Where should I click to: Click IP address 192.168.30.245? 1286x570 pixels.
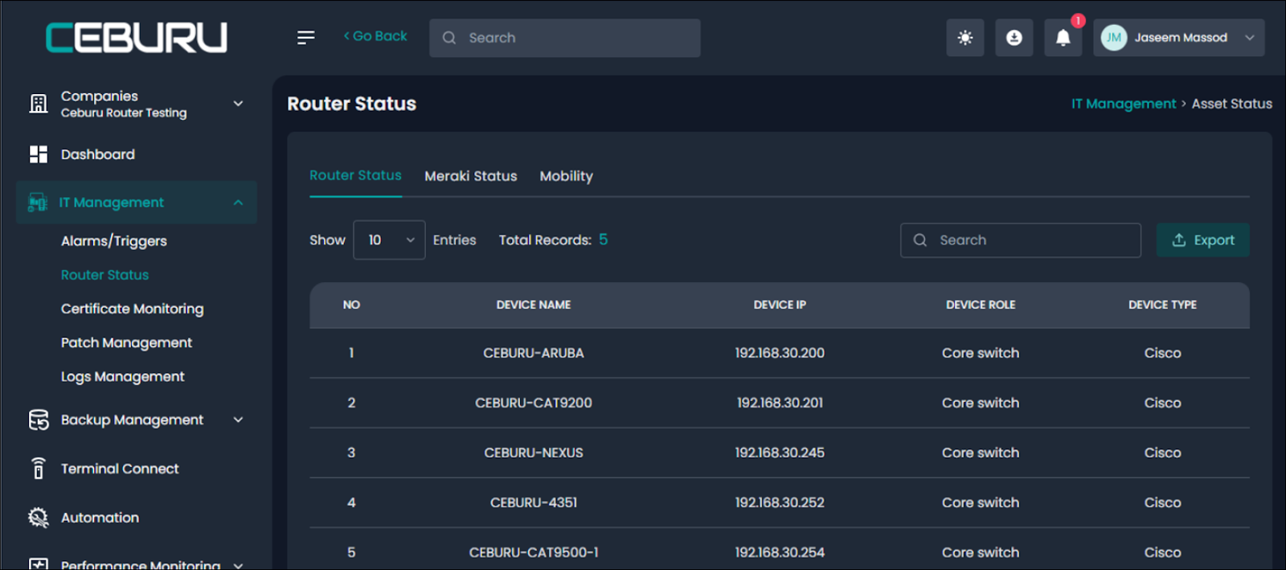tap(780, 453)
